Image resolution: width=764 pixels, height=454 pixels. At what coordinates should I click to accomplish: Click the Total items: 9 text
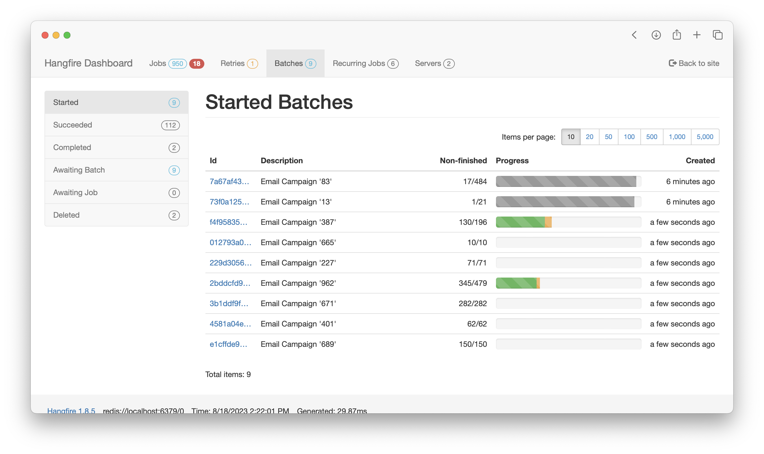click(x=228, y=375)
